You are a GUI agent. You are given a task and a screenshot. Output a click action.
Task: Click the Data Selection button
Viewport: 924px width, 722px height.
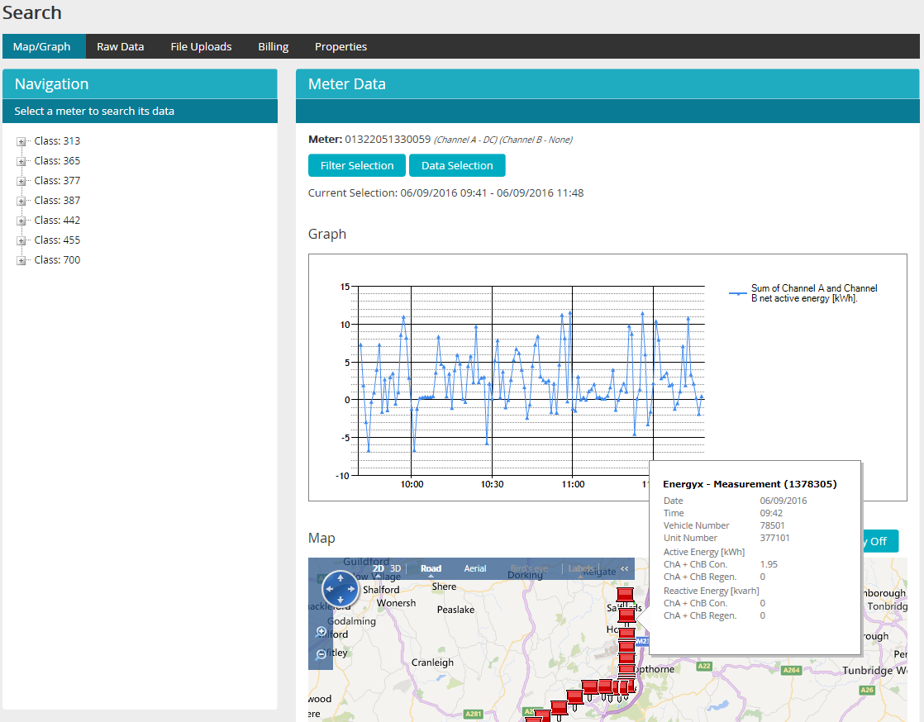[x=457, y=165]
